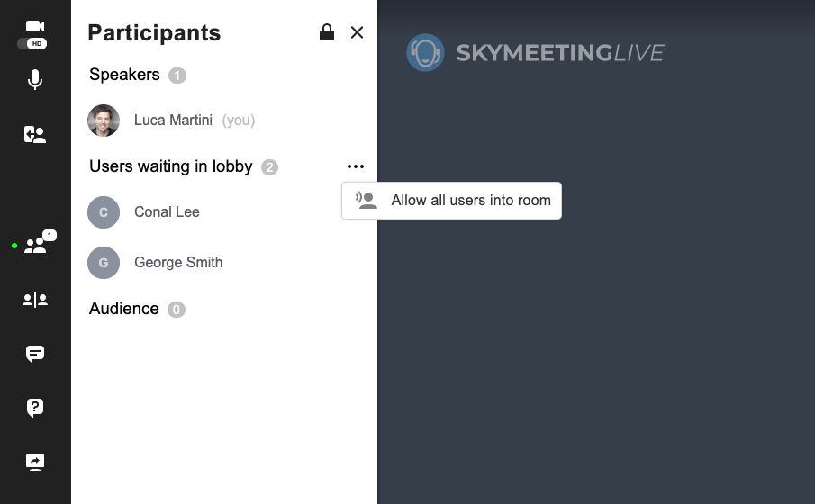
Task: Expand the Audience section header
Action: coord(124,309)
